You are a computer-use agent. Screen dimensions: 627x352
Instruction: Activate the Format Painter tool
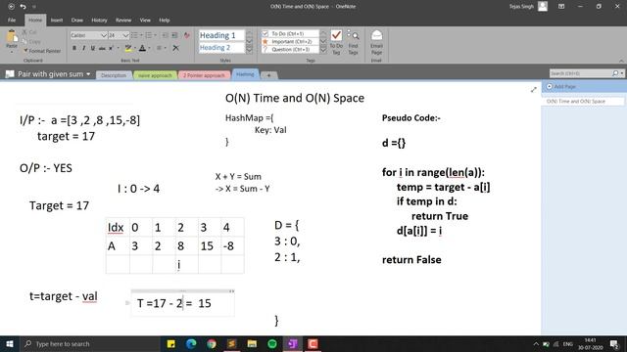coord(42,51)
